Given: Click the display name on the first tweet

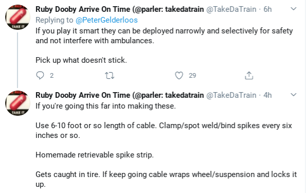Looking at the screenshot, I should [x=120, y=9].
